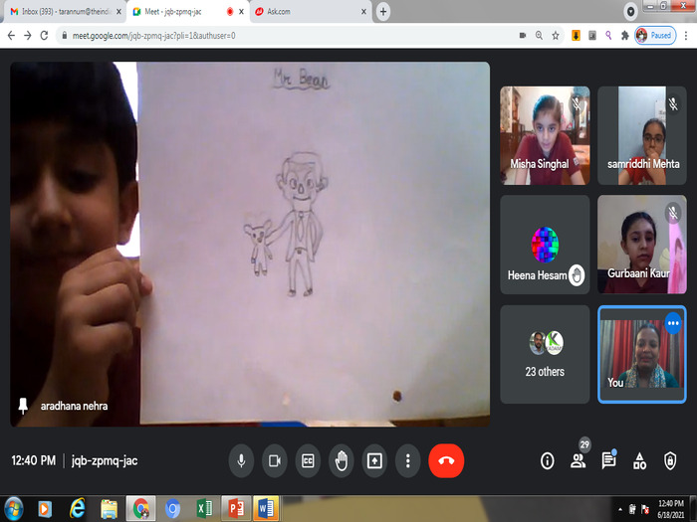Turn off the camera in Meet
This screenshot has height=522, width=697.
click(x=275, y=460)
